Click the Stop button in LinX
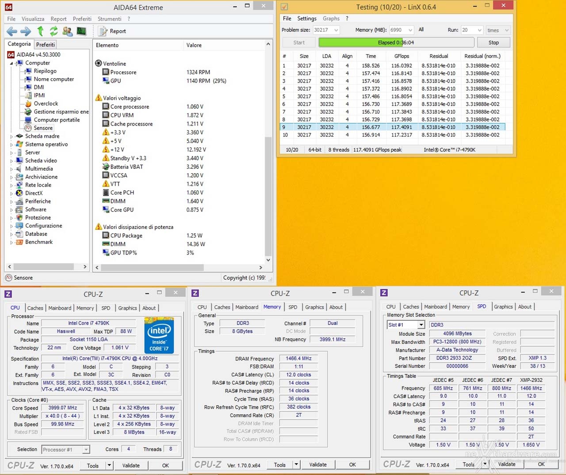This screenshot has height=475, width=566. pos(493,42)
